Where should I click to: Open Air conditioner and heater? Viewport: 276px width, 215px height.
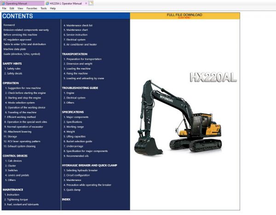[80, 45]
